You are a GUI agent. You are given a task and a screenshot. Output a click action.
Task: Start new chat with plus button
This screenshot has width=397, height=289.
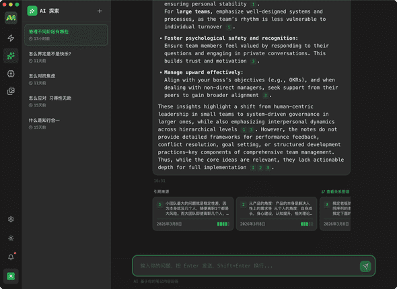(x=100, y=11)
